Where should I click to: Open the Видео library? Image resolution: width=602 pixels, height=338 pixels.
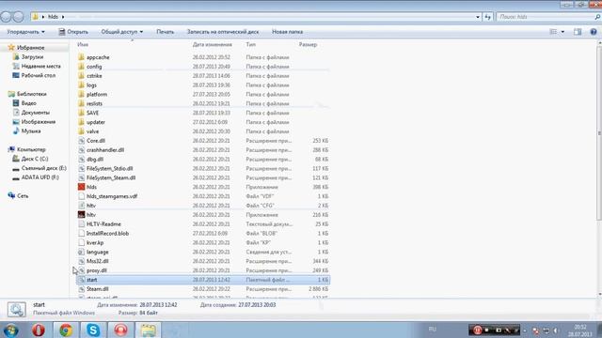coord(29,103)
